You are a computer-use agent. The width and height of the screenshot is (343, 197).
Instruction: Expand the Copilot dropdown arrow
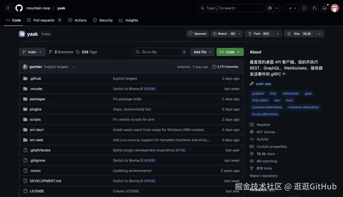(277, 8)
